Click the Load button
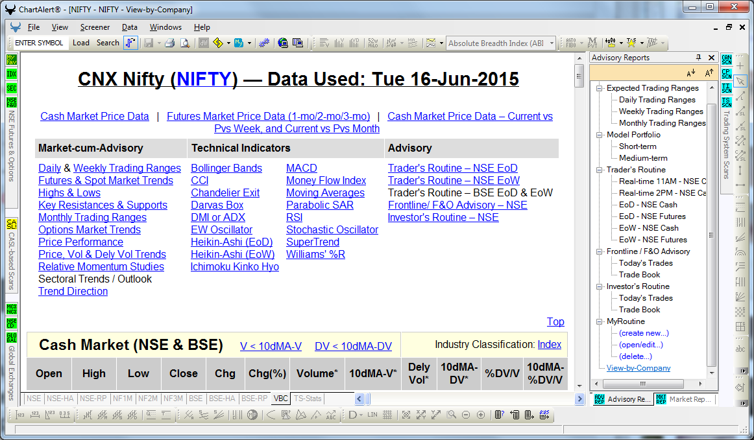The height and width of the screenshot is (440, 754). pyautogui.click(x=80, y=43)
